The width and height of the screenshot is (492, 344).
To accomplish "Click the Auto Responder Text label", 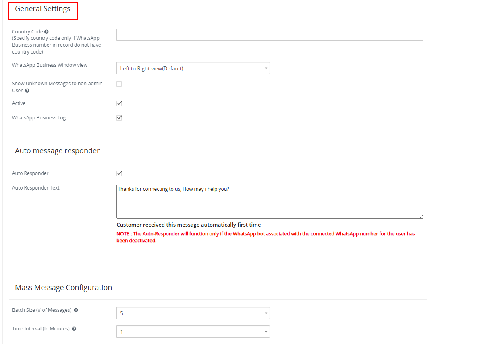I will 36,188.
